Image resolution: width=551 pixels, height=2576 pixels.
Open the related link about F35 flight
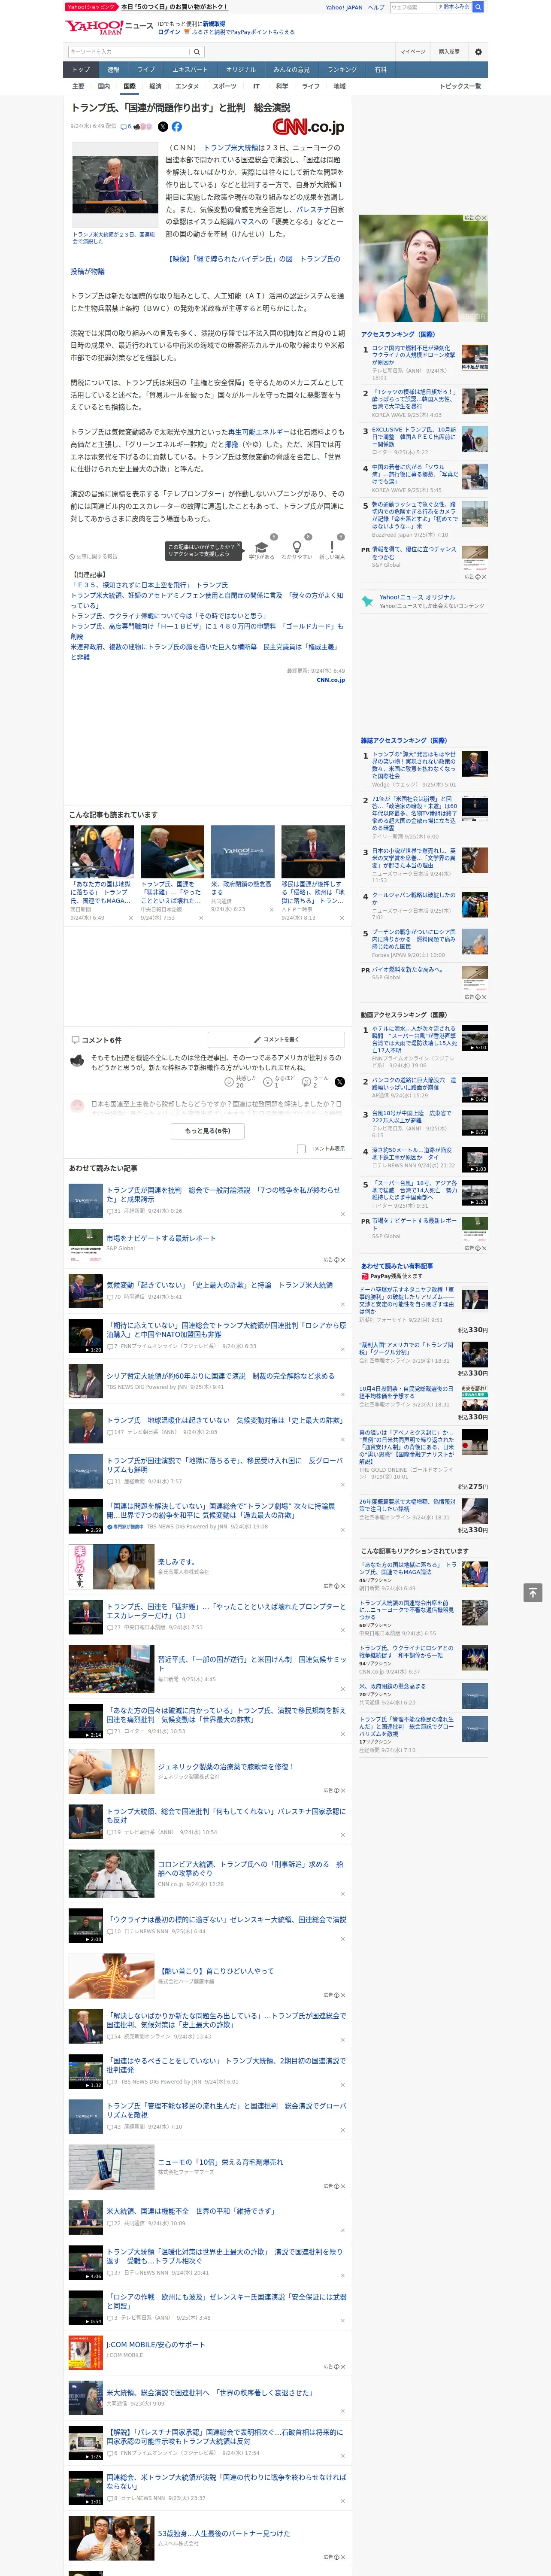pos(149,585)
